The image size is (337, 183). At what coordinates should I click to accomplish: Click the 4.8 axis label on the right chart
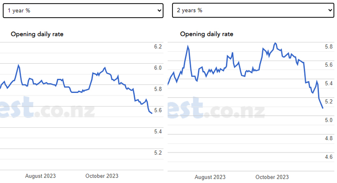click(x=329, y=139)
